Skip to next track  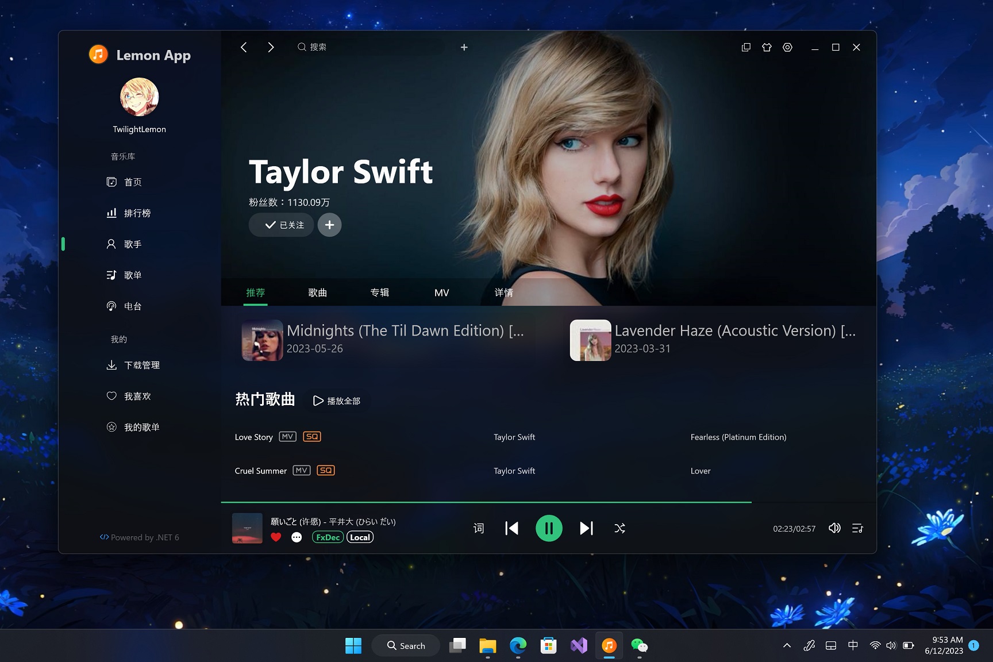click(x=586, y=528)
